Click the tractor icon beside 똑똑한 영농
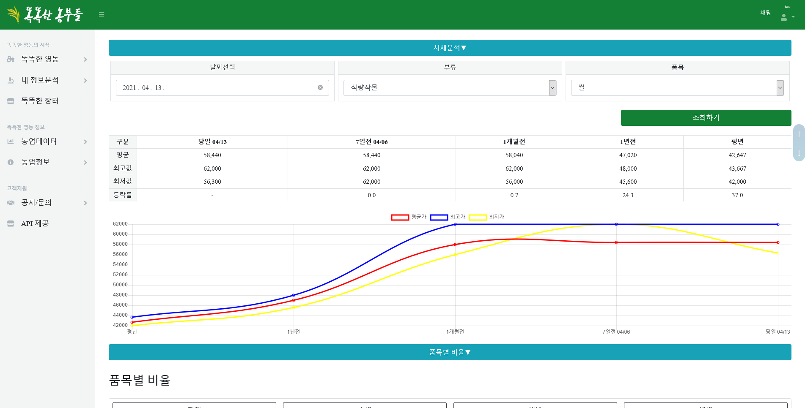This screenshot has width=805, height=408. (11, 60)
